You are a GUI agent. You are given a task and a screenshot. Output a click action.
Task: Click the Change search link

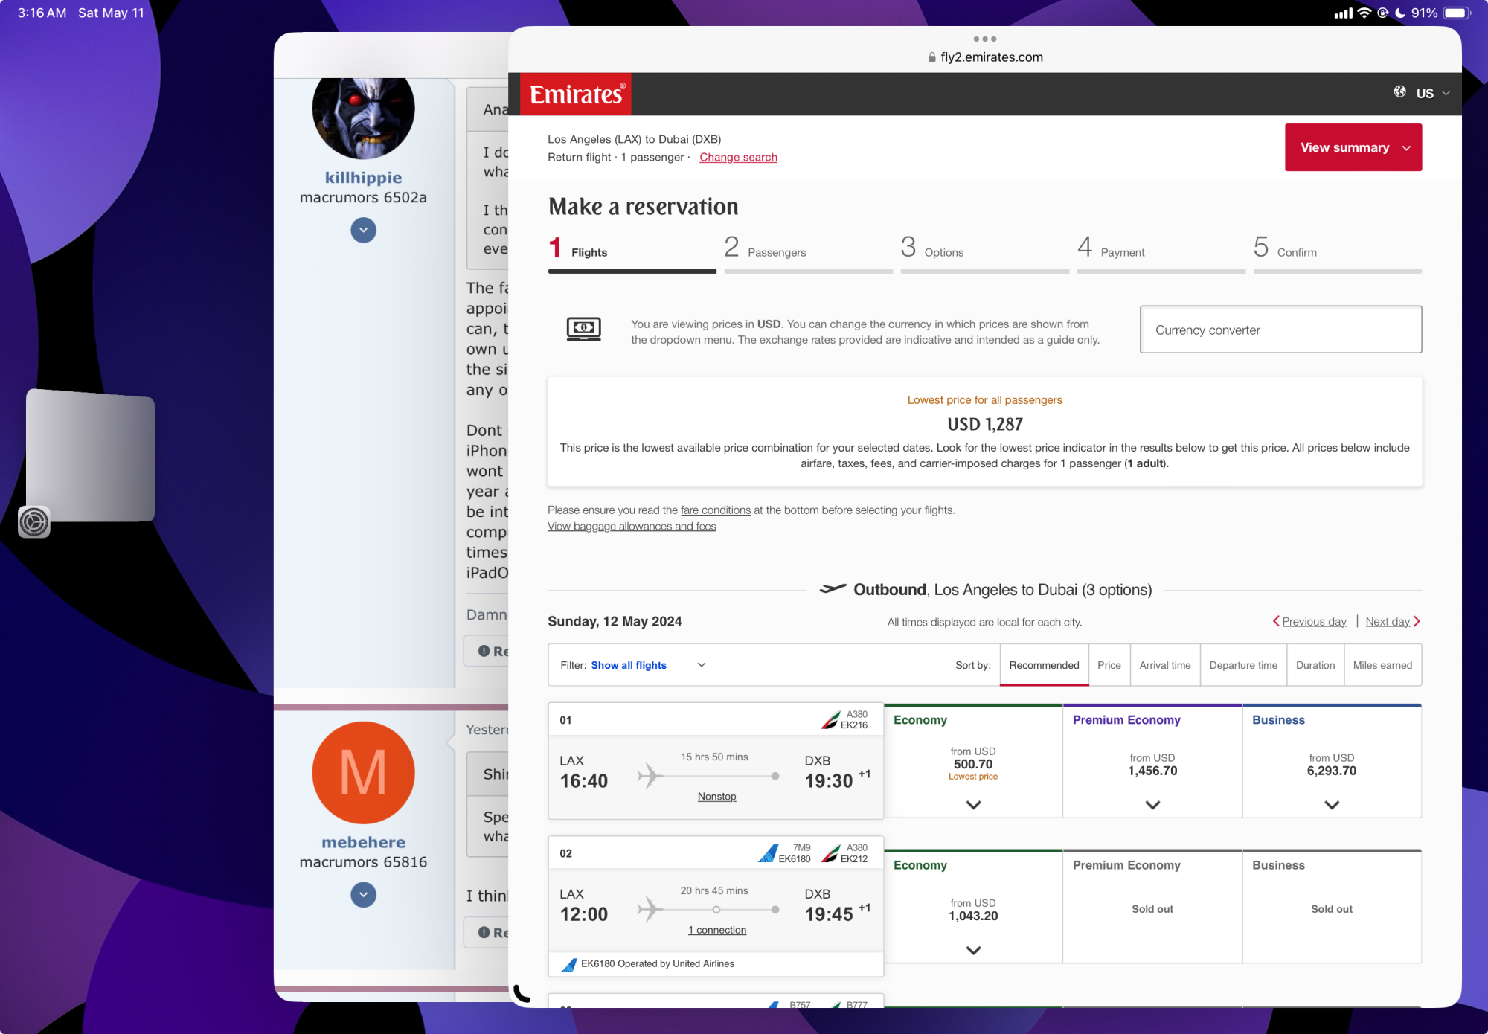tap(738, 157)
